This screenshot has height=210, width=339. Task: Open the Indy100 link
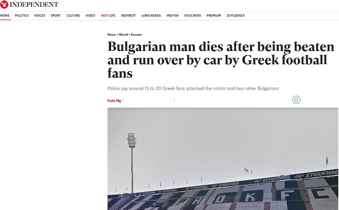click(172, 16)
